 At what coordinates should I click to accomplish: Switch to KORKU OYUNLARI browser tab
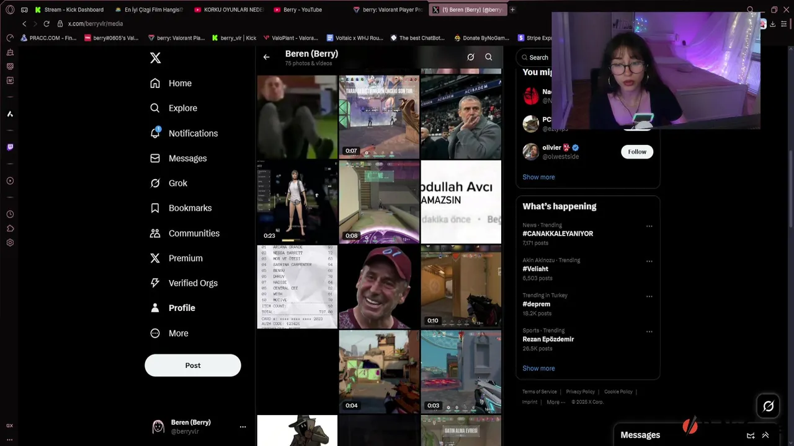click(x=229, y=10)
